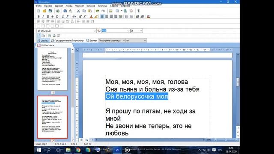Image resolution: width=274 pixels, height=154 pixels.
Task: Insert hyperlink with globe icon
Action: (x=125, y=11)
